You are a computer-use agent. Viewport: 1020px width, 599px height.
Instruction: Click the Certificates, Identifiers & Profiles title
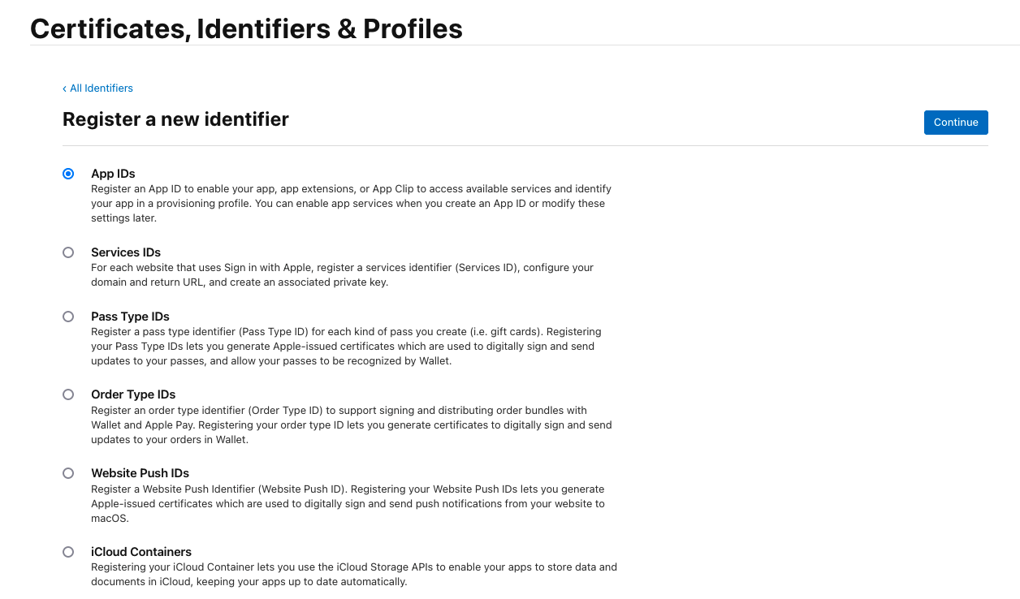[x=246, y=29]
